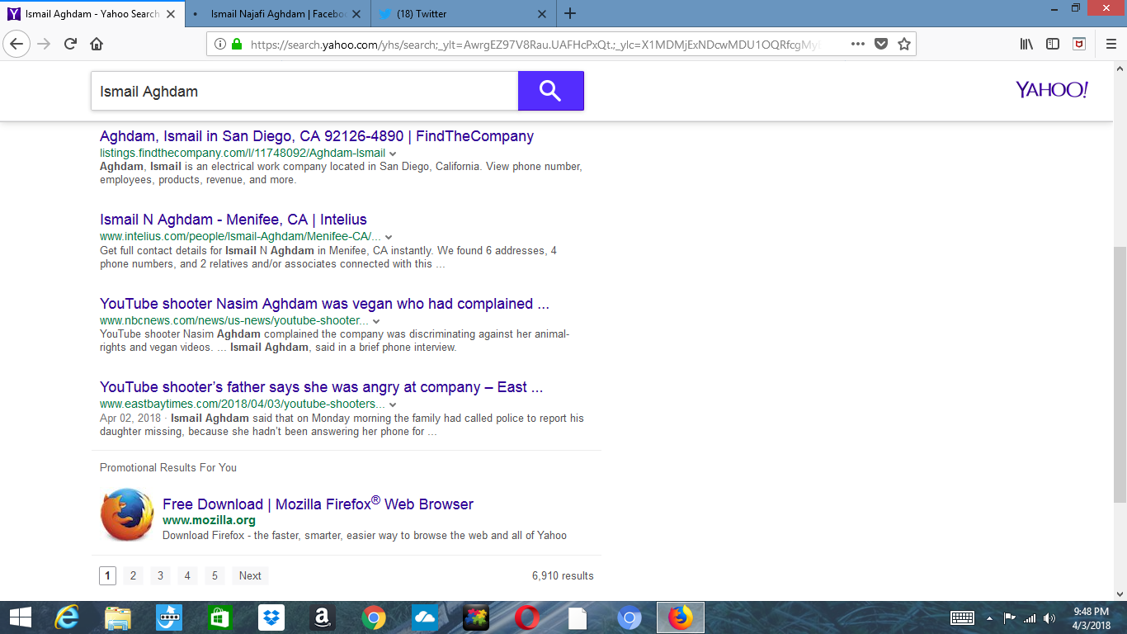
Task: Switch to the Ismail Najafi Aghdam Facebook tab
Action: (277, 13)
